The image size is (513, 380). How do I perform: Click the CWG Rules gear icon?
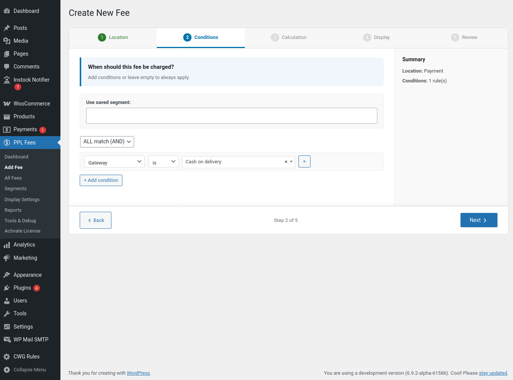pyautogui.click(x=7, y=357)
